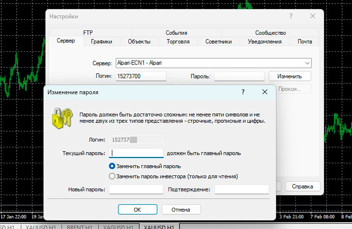Click the Отмена button
352x229 pixels.
tap(181, 209)
